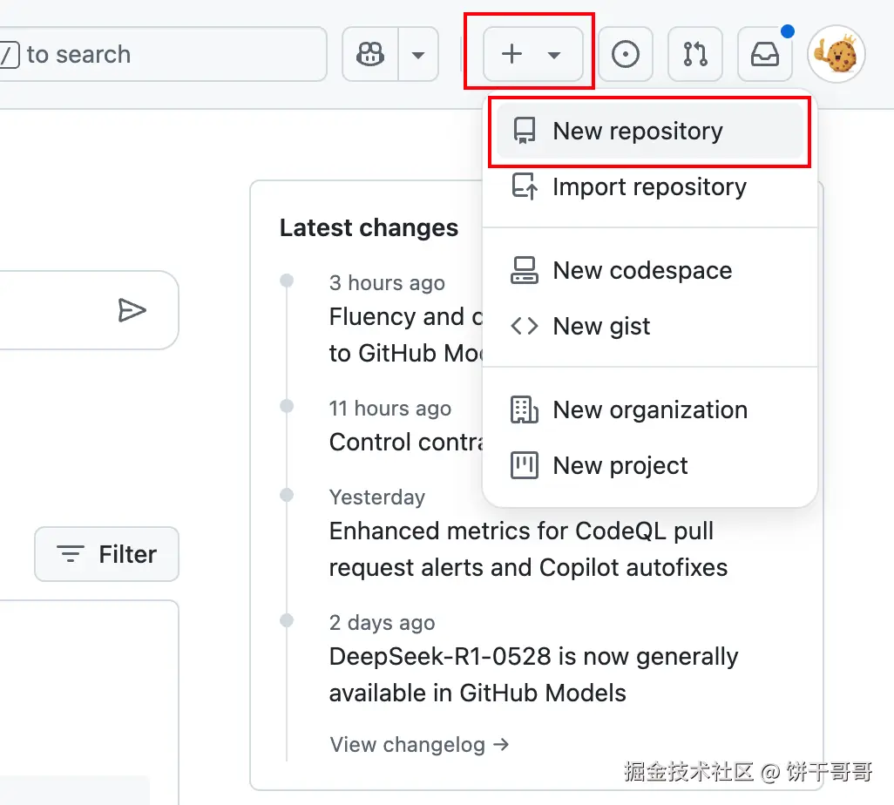This screenshot has height=805, width=894.
Task: Click the Import repository upload icon
Action: point(524,186)
